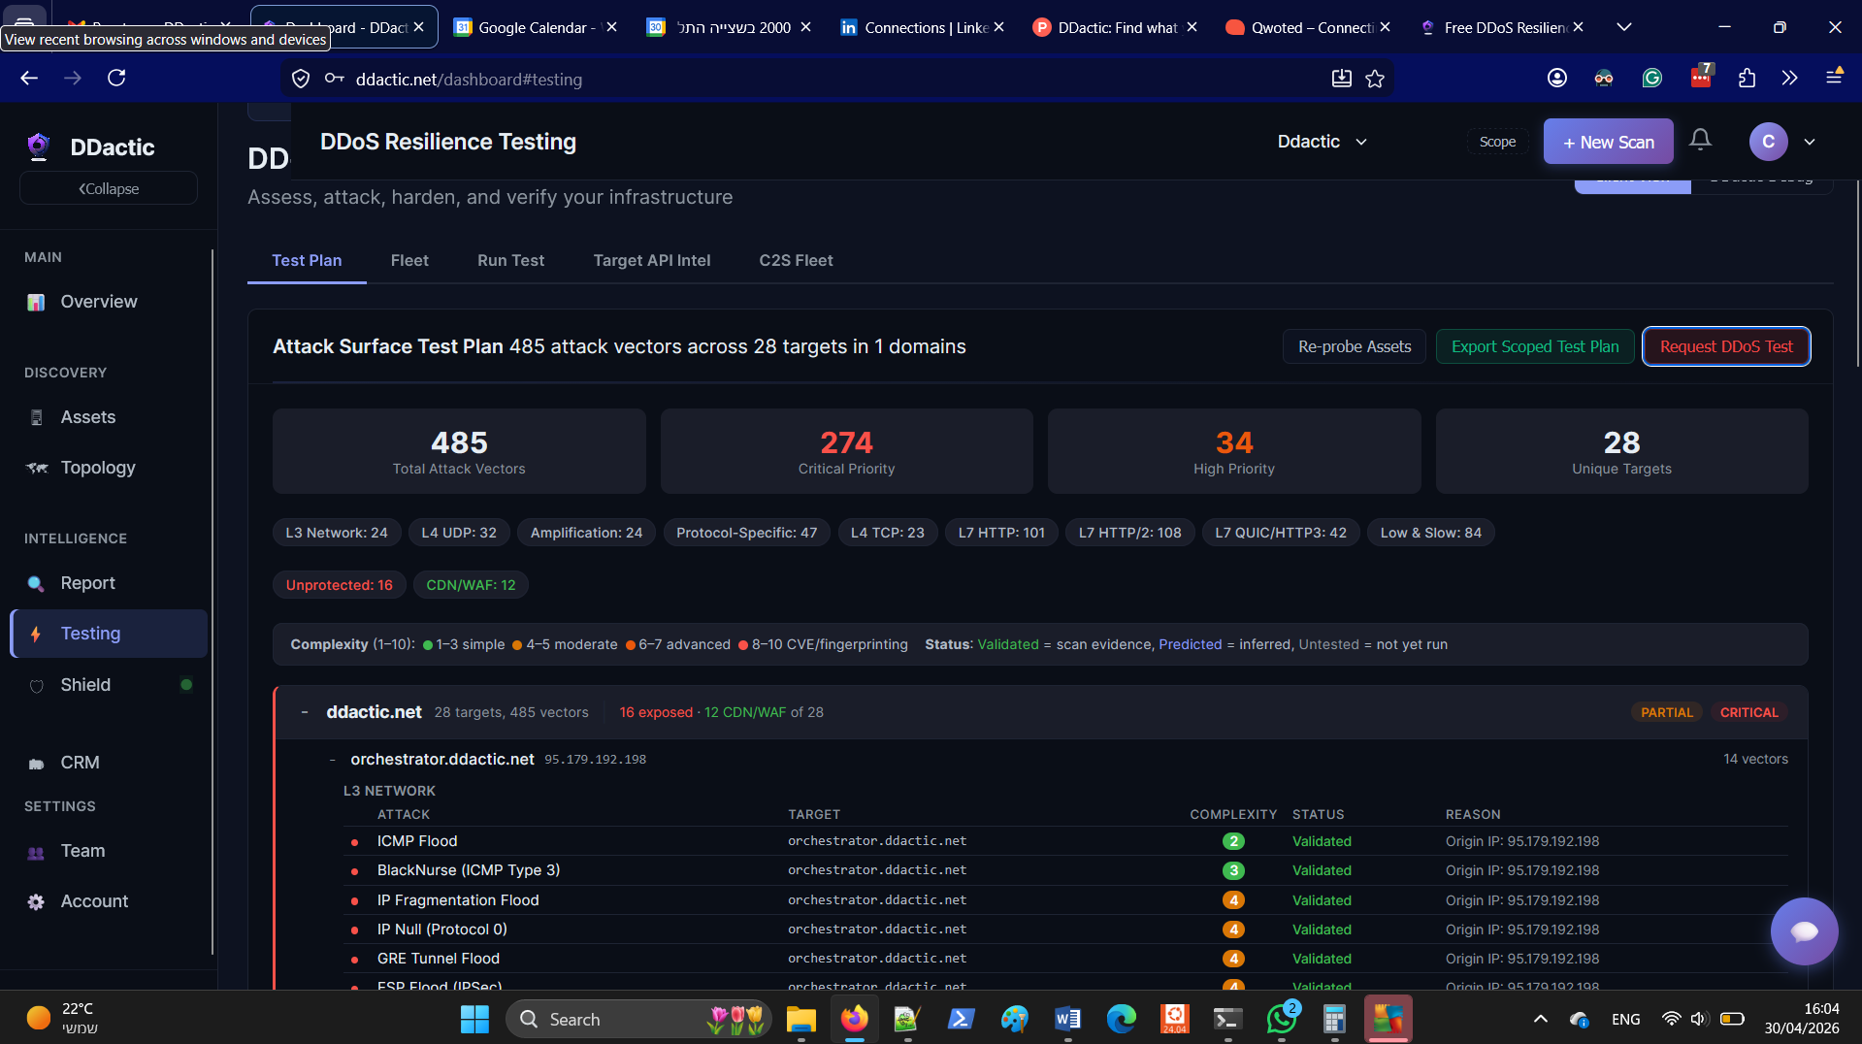Open Shield in the sidebar

109,685
